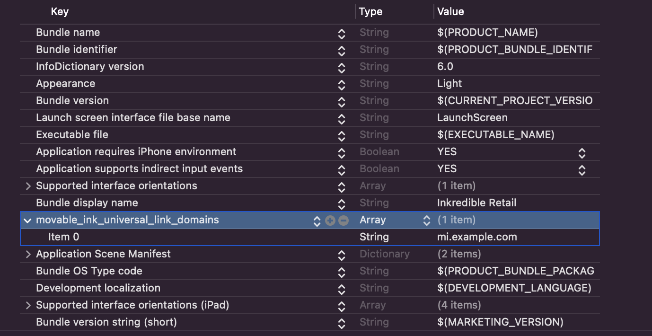Click key stepper for Development localization row
Screen dimensions: 652x336
[x=342, y=289]
